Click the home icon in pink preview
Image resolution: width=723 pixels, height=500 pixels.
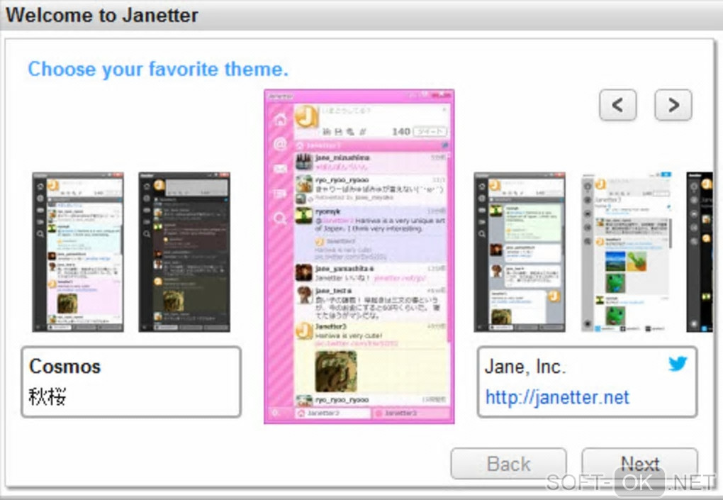280,119
